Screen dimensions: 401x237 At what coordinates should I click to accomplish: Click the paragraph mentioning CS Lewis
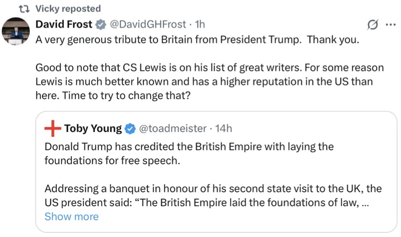coord(209,82)
